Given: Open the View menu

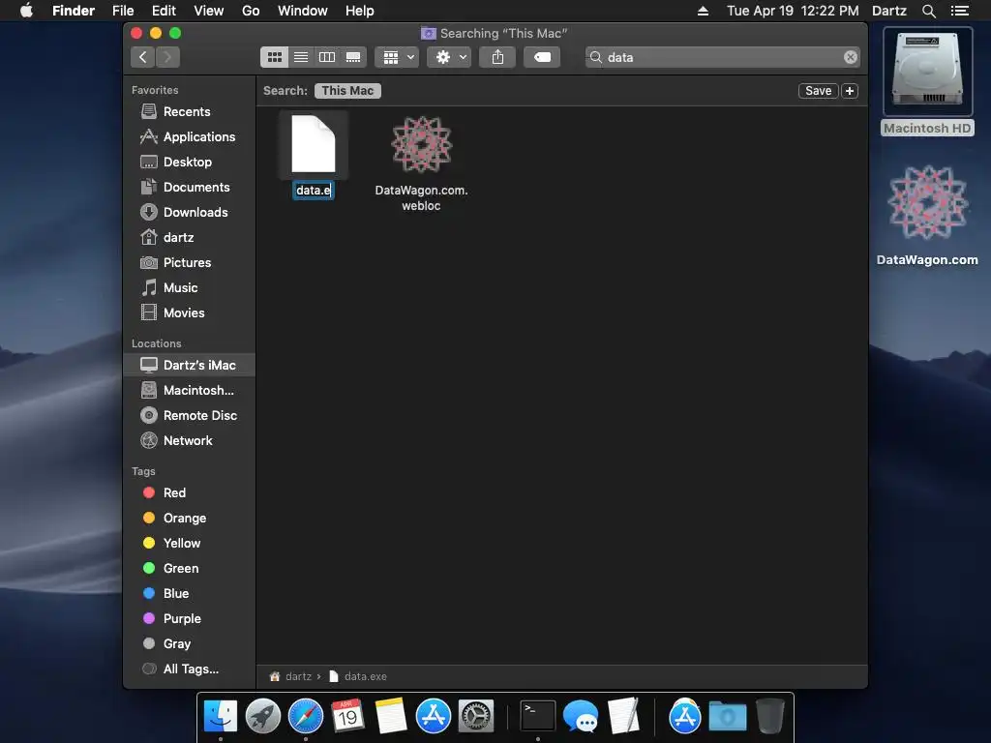Looking at the screenshot, I should (x=209, y=11).
